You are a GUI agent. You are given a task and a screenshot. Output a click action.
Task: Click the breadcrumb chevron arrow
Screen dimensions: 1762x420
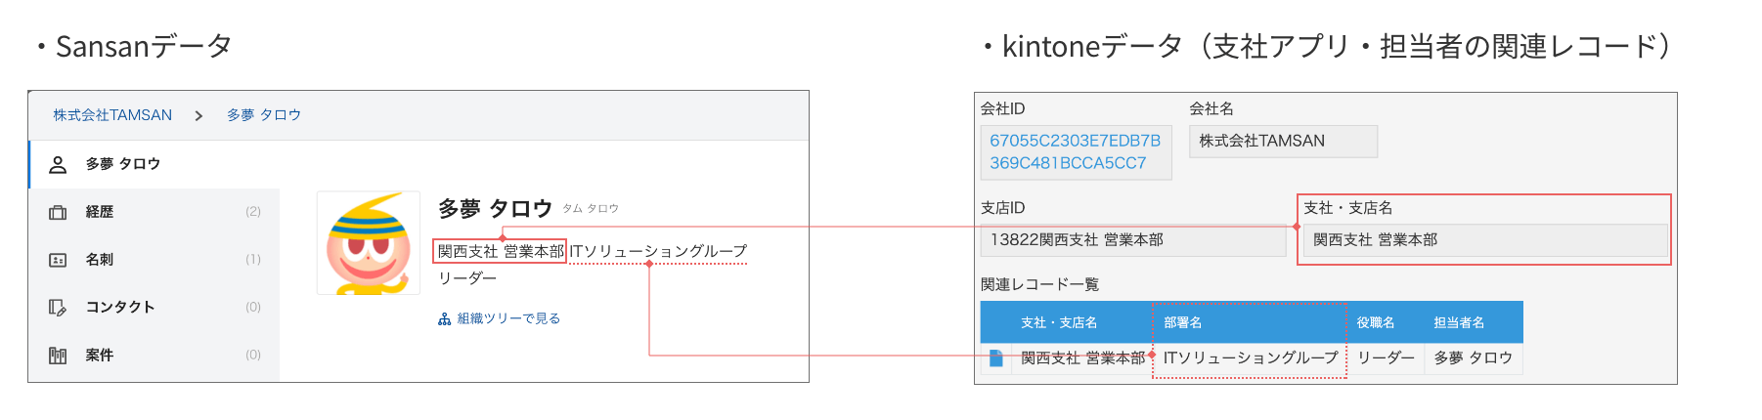coord(198,116)
